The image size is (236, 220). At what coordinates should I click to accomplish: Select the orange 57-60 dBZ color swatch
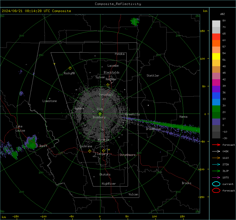point(216,43)
